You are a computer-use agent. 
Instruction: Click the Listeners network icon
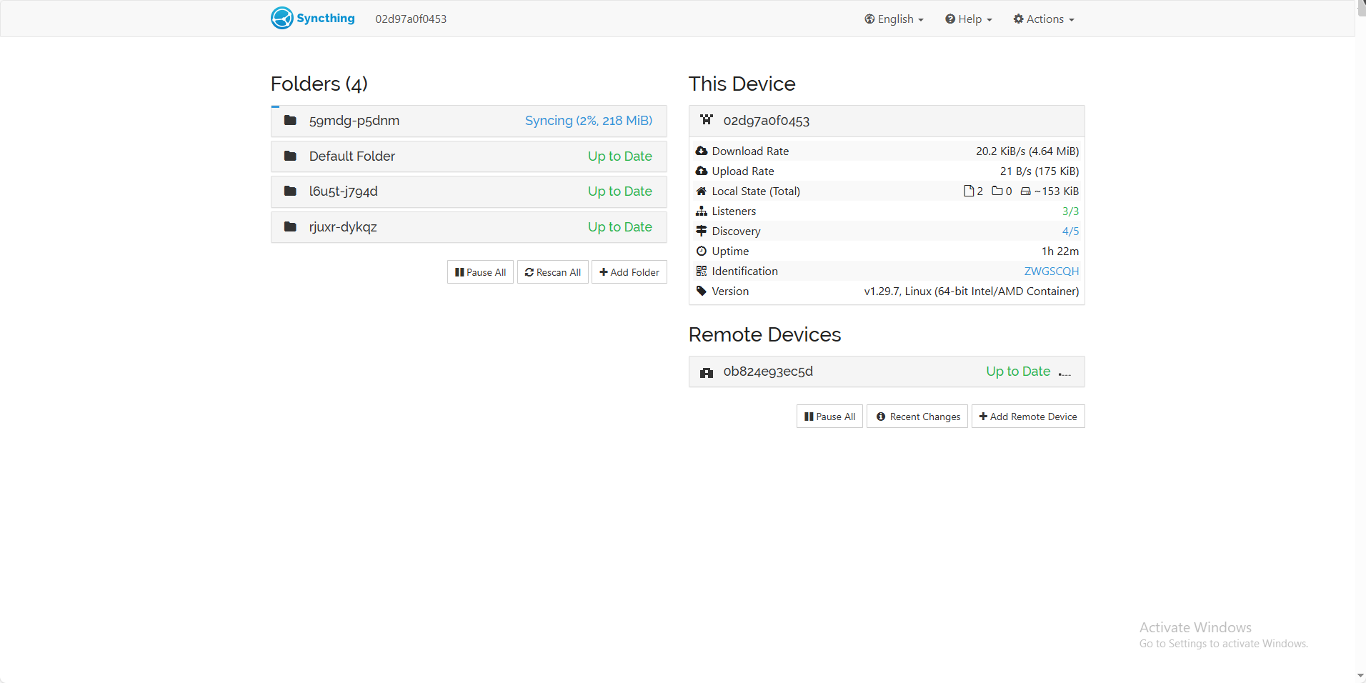click(x=702, y=211)
